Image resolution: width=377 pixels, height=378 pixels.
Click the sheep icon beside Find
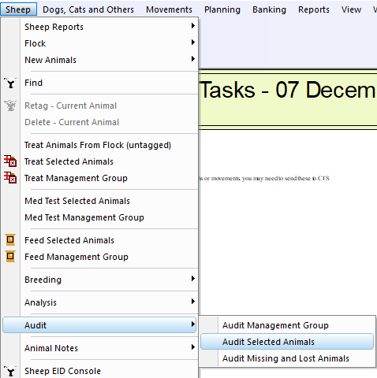point(10,83)
